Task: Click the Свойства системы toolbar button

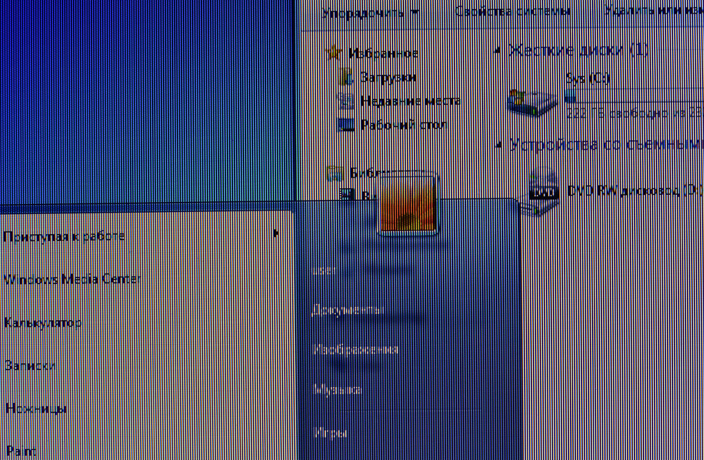Action: point(512,12)
